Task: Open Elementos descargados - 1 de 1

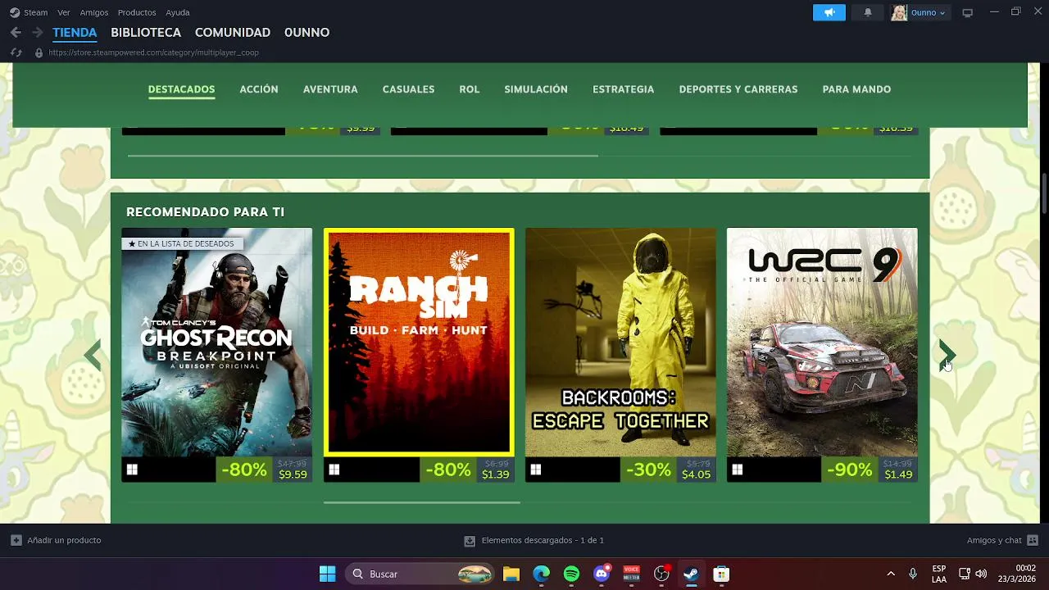Action: click(543, 540)
